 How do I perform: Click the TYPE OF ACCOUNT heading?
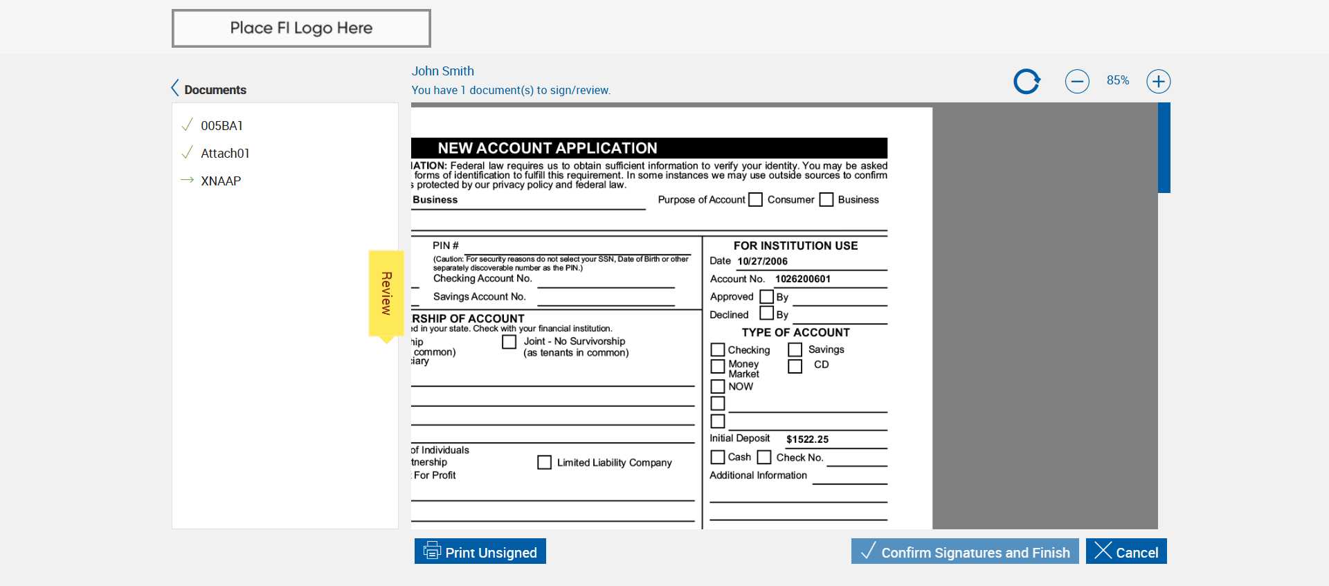pos(796,333)
